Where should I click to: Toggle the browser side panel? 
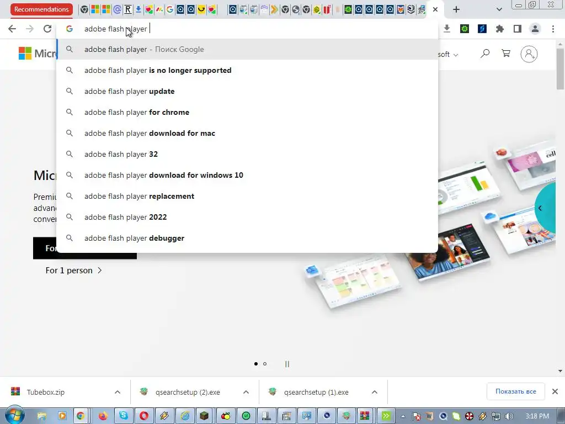[x=518, y=29]
